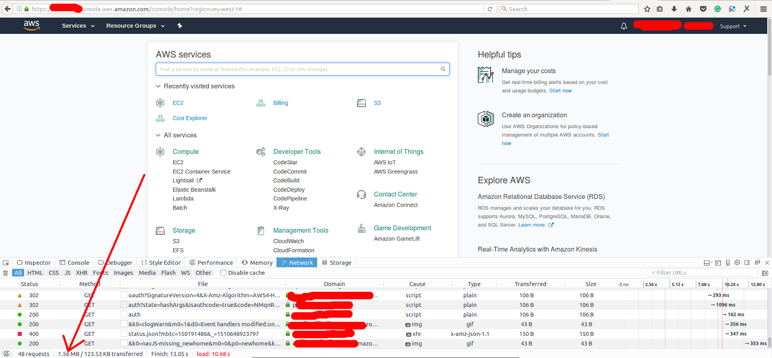This screenshot has height=358, width=772.
Task: Sort requests by the Transferred column
Action: (530, 284)
